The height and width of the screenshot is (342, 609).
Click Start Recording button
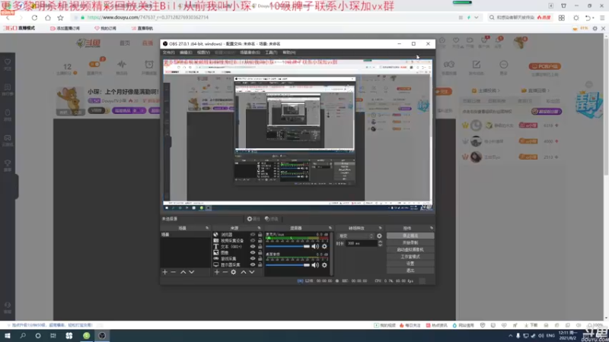[x=410, y=242]
